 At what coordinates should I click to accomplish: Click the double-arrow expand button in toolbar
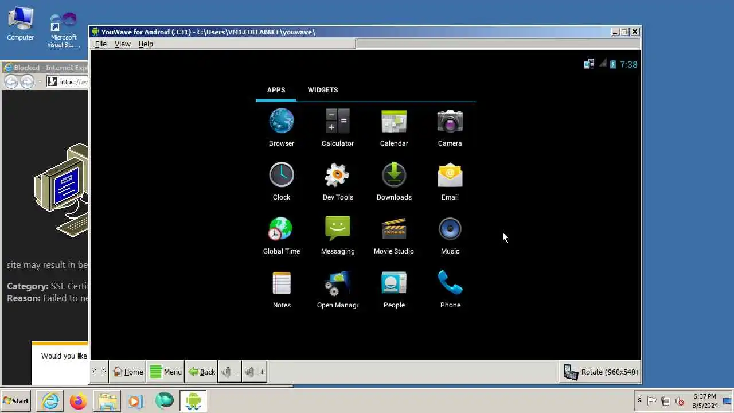(99, 372)
